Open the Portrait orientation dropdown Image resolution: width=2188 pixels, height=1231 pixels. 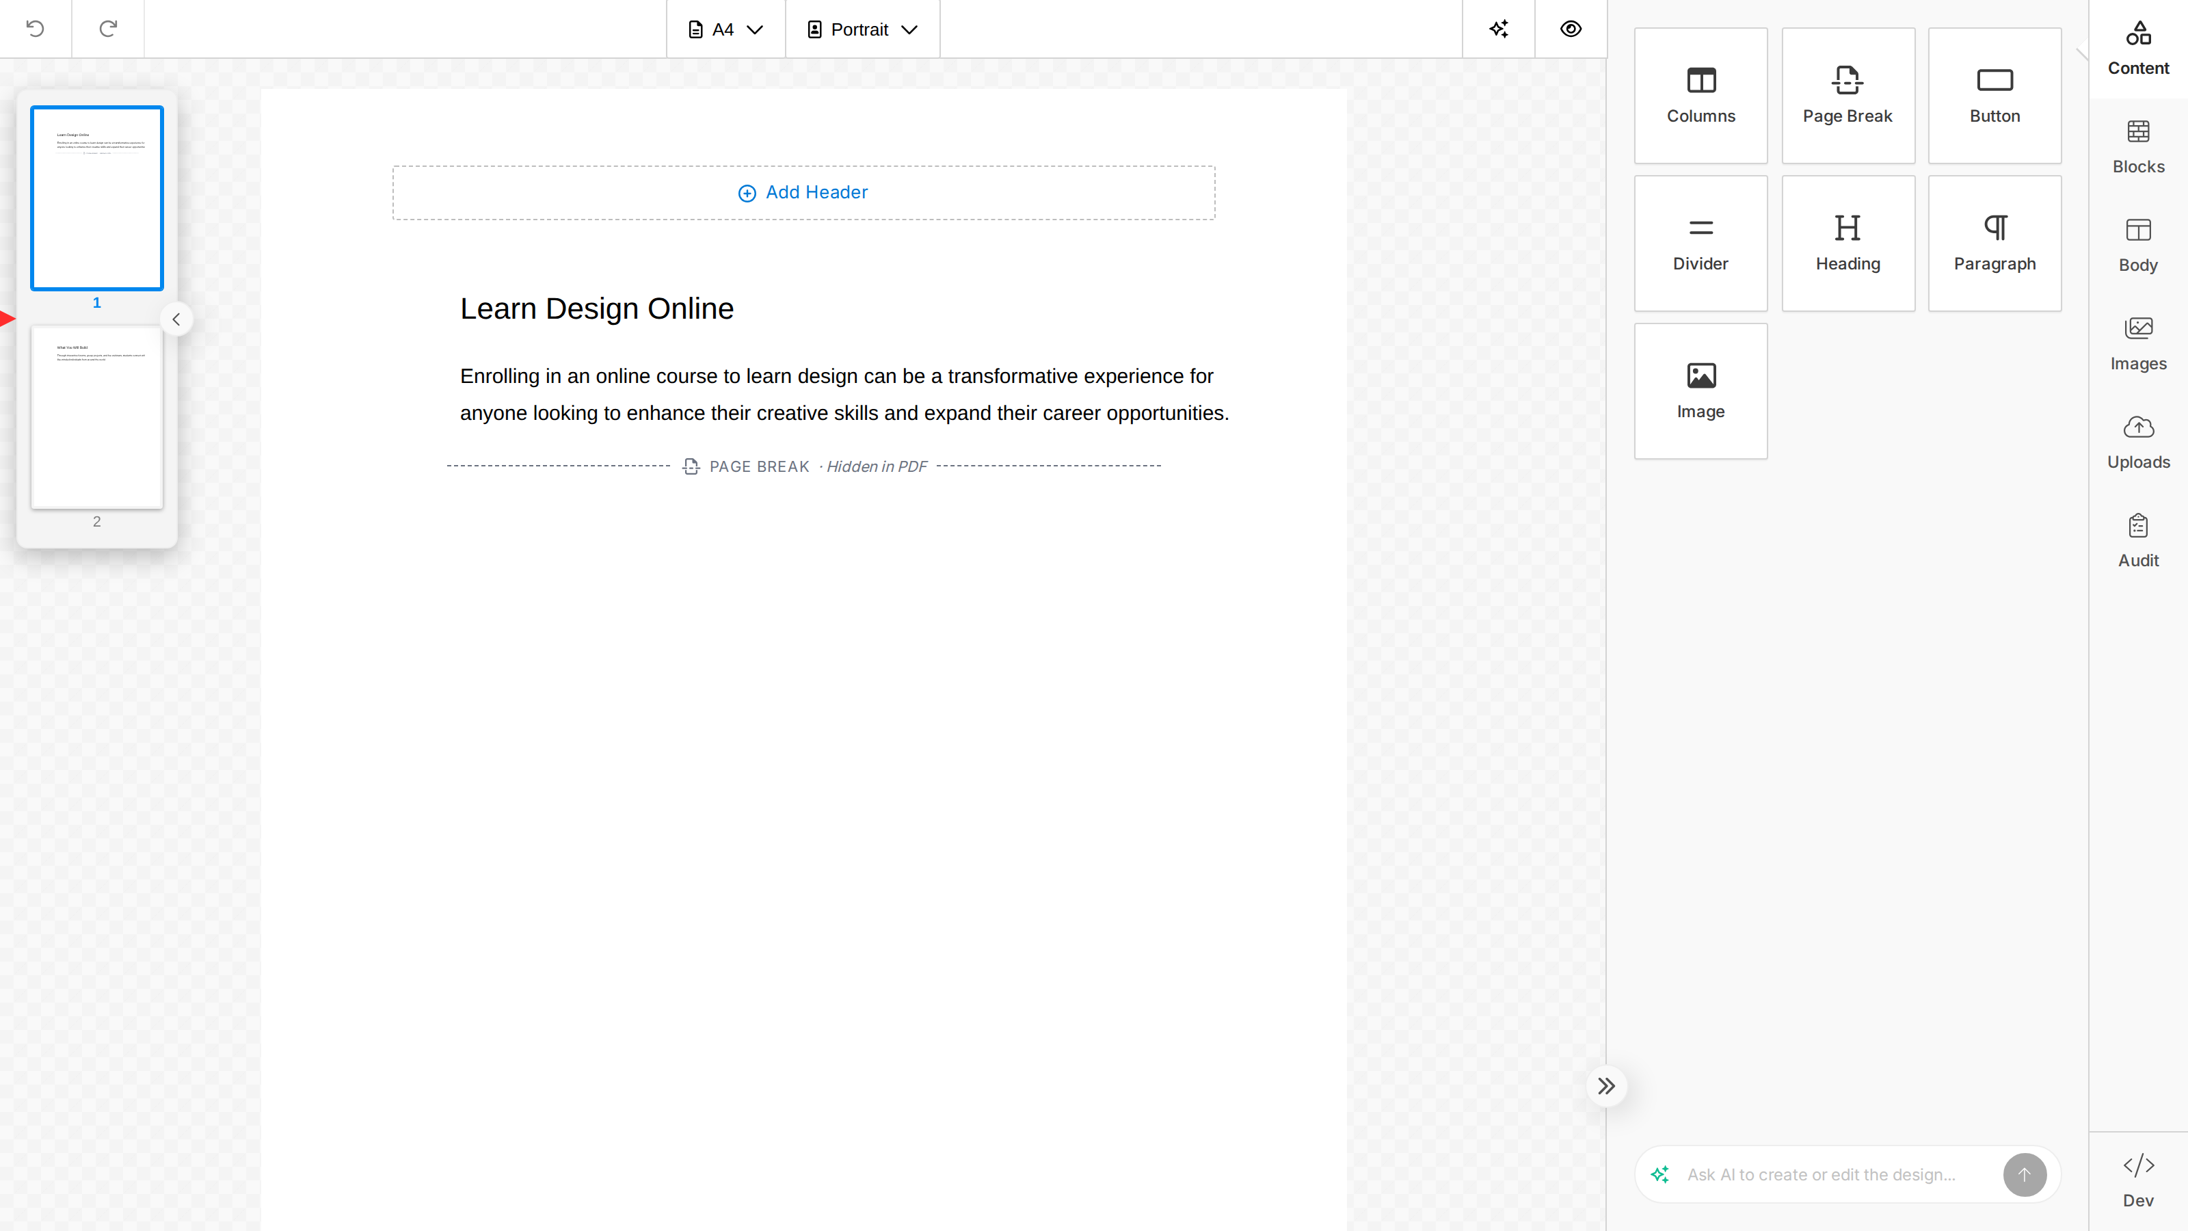coord(862,29)
